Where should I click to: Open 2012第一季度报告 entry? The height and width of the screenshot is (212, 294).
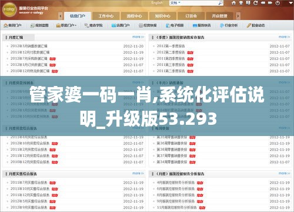[171, 46]
